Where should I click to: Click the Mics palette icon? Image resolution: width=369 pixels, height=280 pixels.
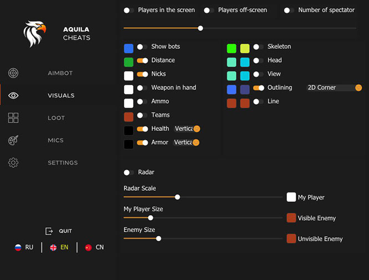point(13,140)
